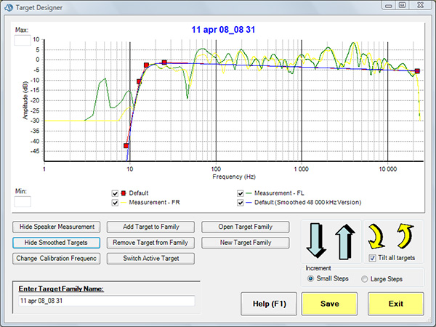This screenshot has height=327, width=436.
Task: Toggle the Measurement - FL checkbox
Action: tap(240, 193)
